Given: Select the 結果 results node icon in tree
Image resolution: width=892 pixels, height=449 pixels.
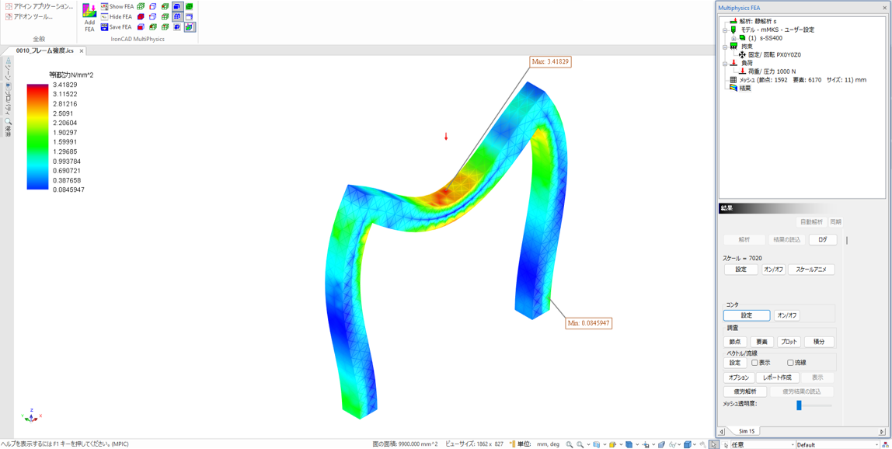Looking at the screenshot, I should point(733,89).
